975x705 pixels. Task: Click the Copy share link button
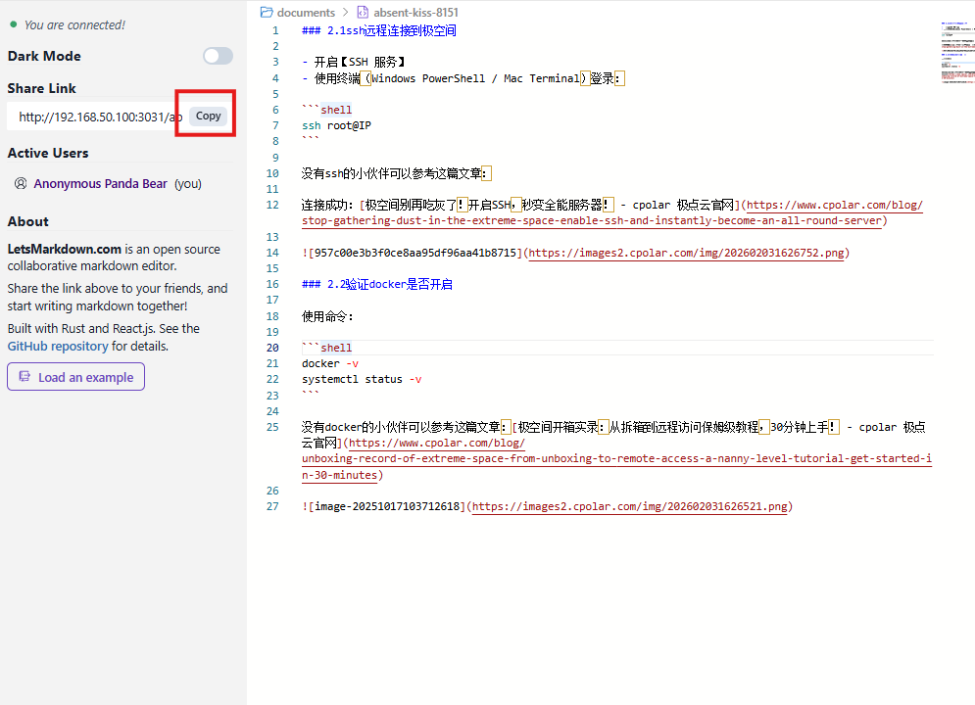(208, 116)
